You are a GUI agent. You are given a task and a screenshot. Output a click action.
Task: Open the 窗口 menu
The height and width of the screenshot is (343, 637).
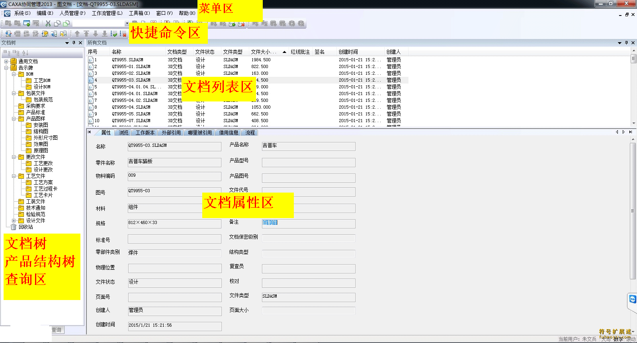click(x=164, y=13)
